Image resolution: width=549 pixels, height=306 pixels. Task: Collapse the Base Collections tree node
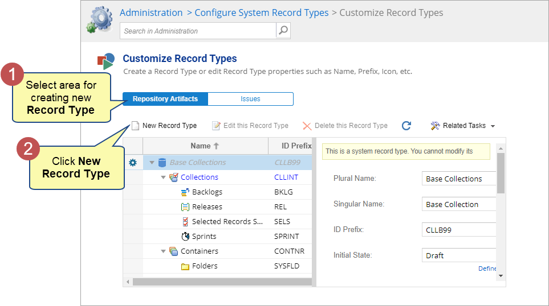[x=152, y=163]
